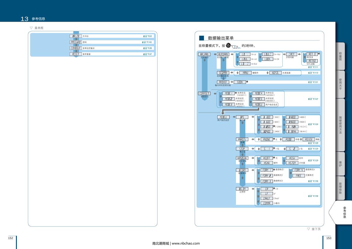This screenshot has height=249, width=352.
Task: Click the FREE format display box
Action: pyautogui.click(x=298, y=176)
